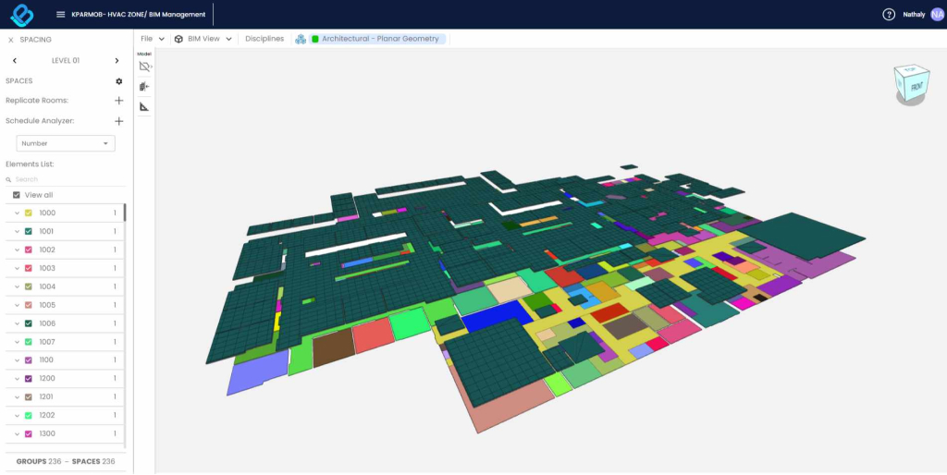Image resolution: width=947 pixels, height=475 pixels.
Task: Add a Schedule Analyzer with plus
Action: 118,121
